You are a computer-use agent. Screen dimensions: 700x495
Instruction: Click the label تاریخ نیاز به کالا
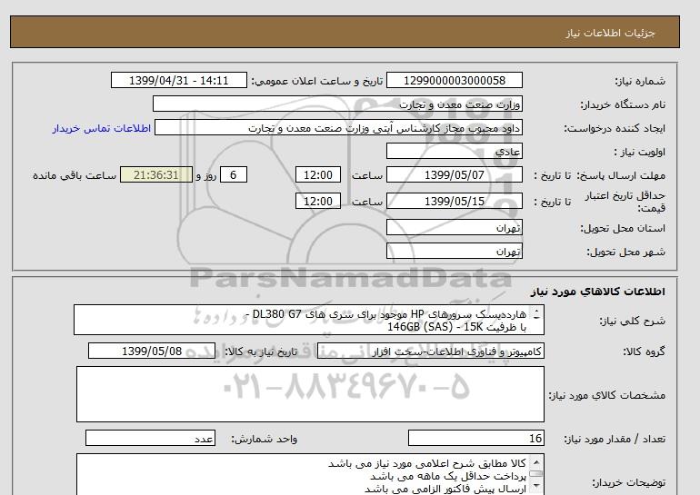pos(261,351)
